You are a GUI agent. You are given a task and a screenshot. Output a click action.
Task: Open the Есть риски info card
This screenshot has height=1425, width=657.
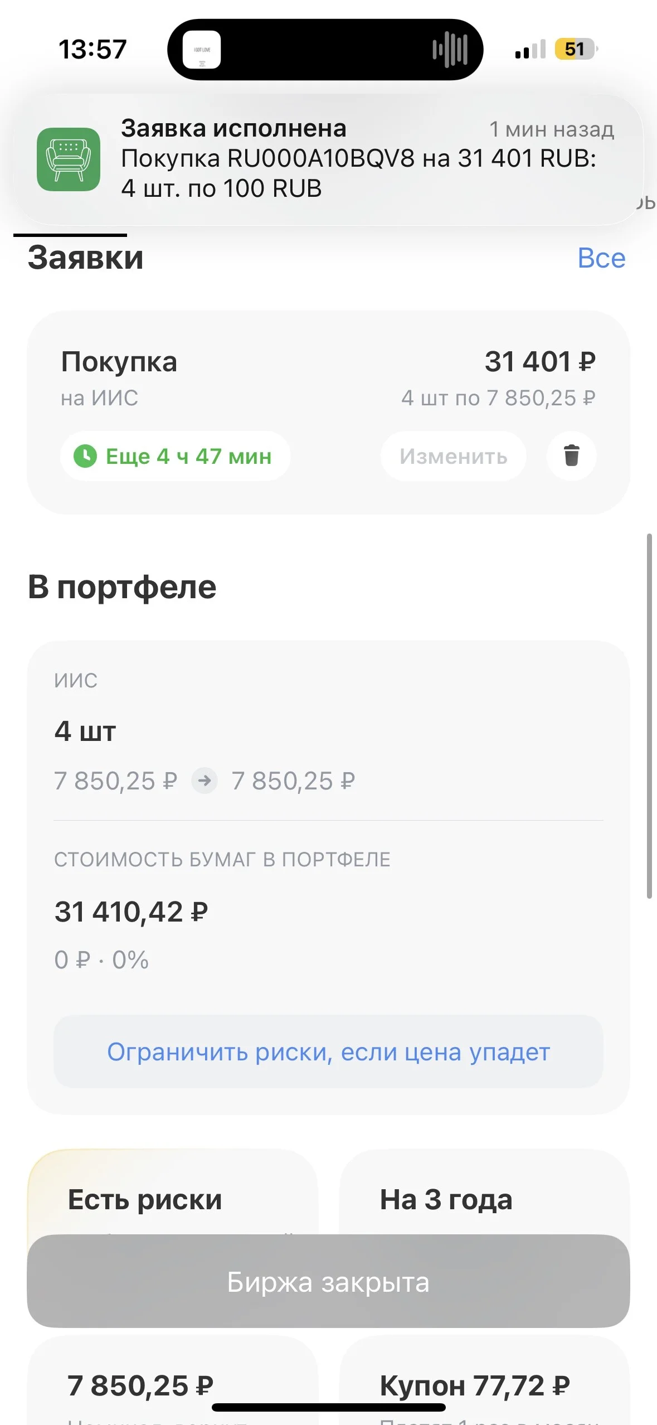pyautogui.click(x=173, y=1192)
